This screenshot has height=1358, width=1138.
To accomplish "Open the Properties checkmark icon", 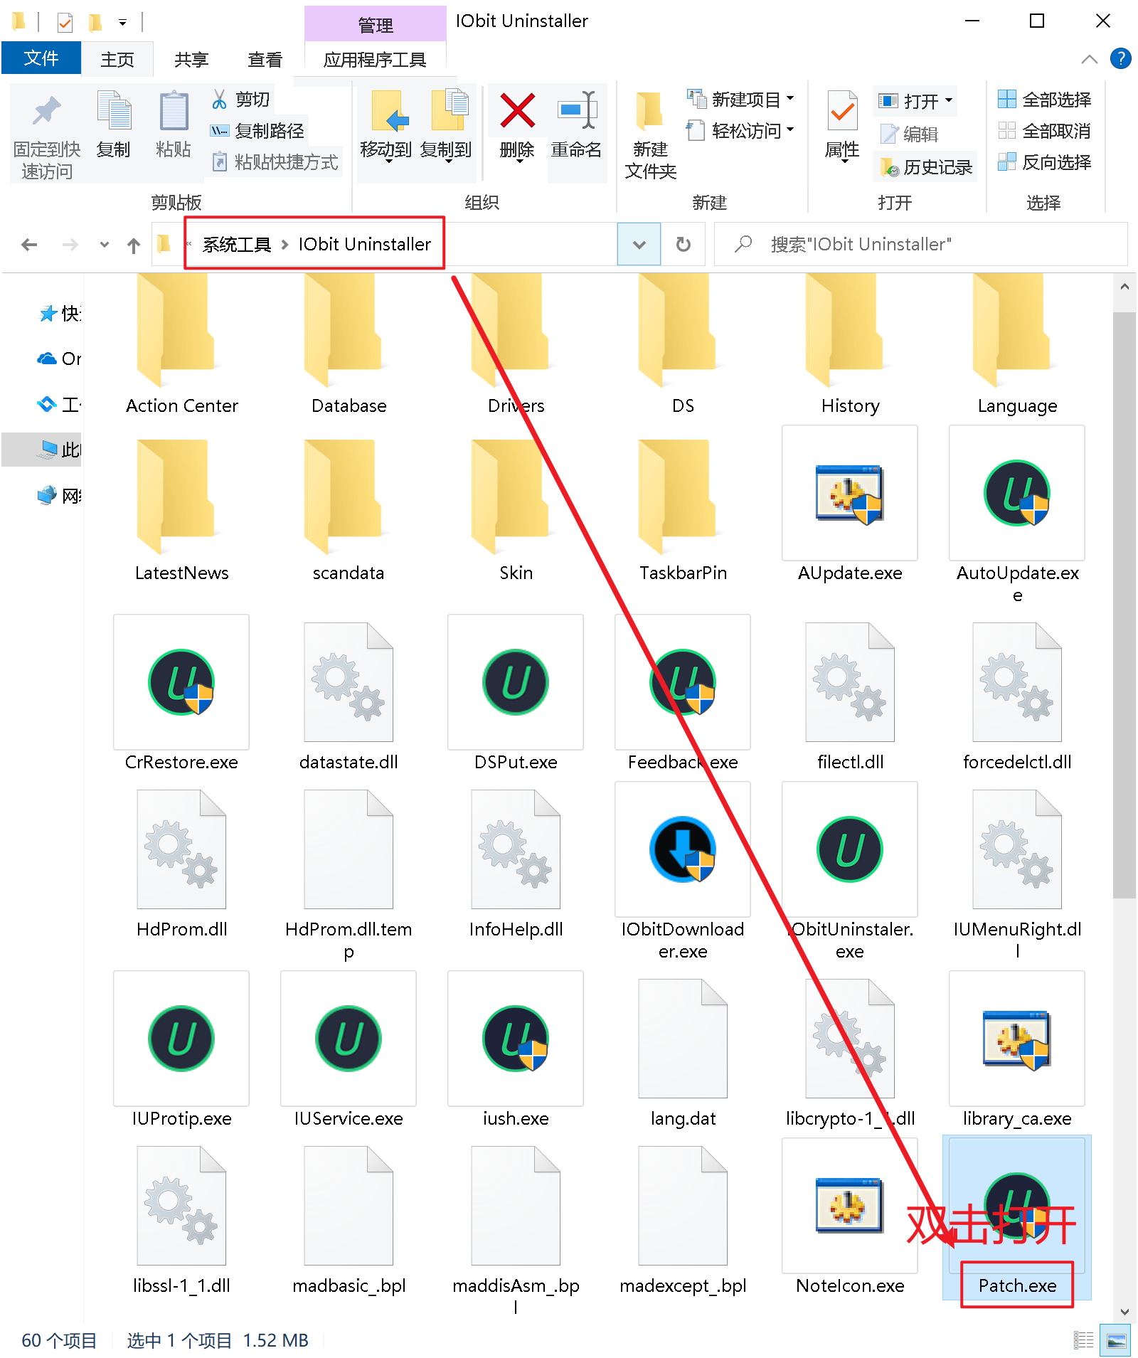I will pos(843,112).
